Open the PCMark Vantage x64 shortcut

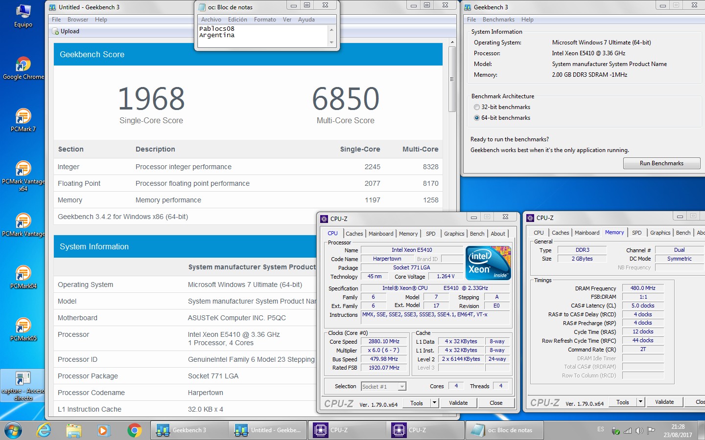[23, 176]
